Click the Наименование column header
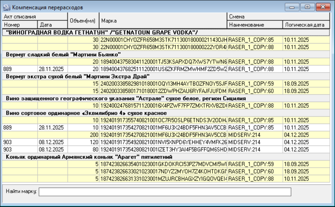 pos(254,25)
